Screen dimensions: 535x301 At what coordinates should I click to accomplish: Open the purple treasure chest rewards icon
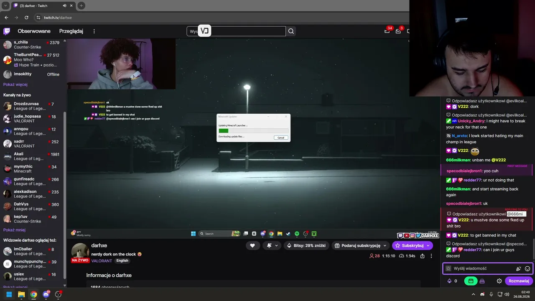pos(482,281)
